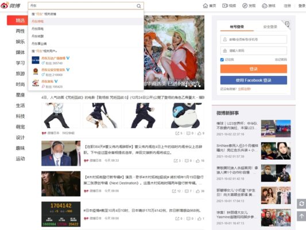Open the 运动 category in sidebar
This screenshot has width=306, height=230.
pos(20,159)
